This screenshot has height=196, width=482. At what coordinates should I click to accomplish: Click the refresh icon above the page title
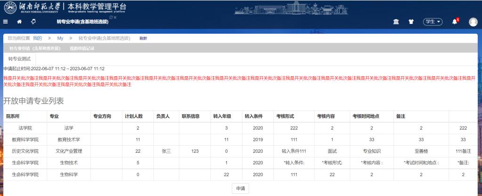click(x=111, y=17)
